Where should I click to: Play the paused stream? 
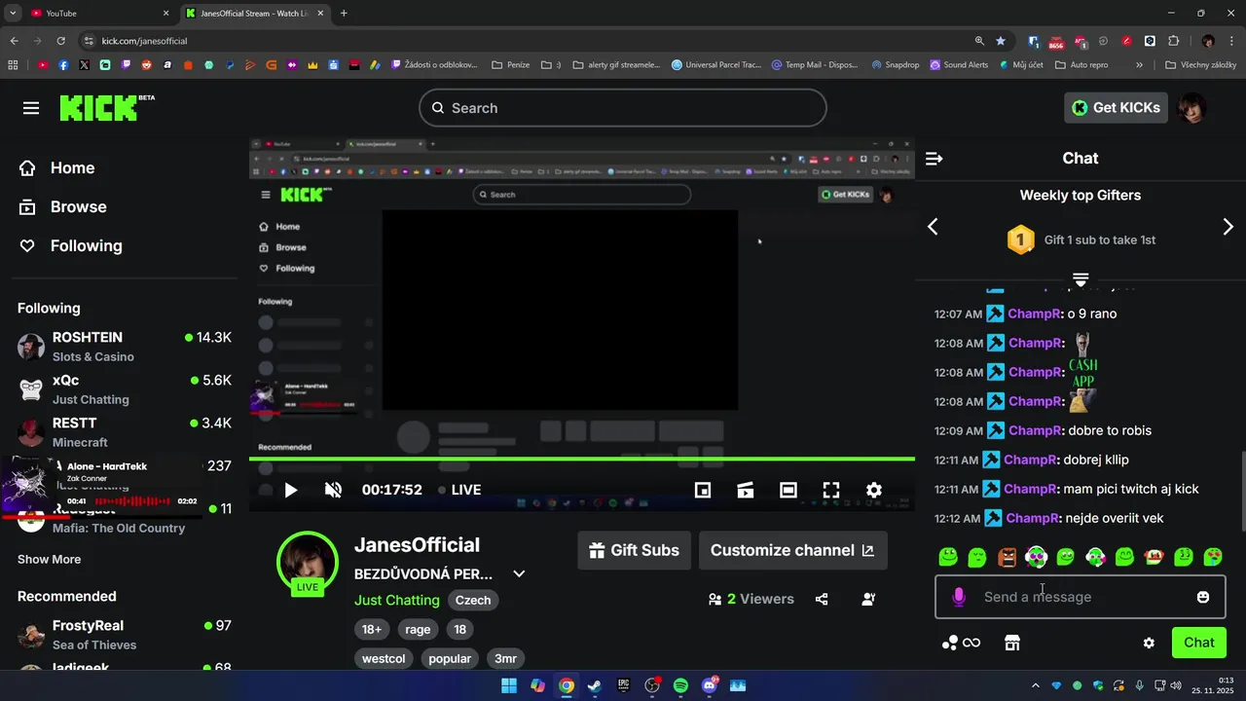pyautogui.click(x=290, y=490)
